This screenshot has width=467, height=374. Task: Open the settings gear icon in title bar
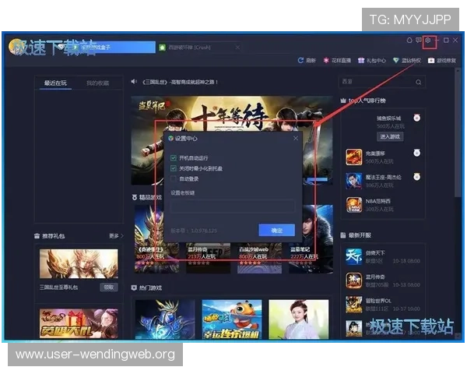[427, 41]
